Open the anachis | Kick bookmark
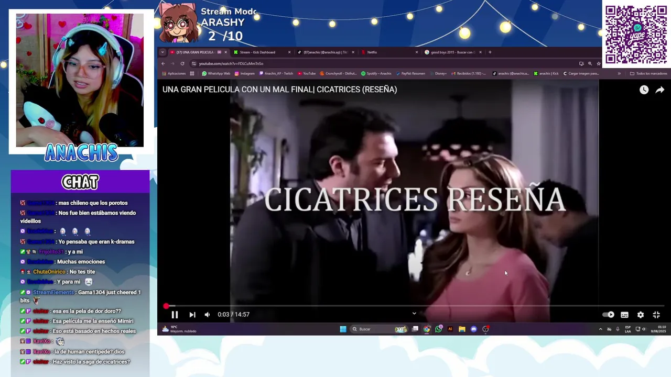 (x=546, y=74)
